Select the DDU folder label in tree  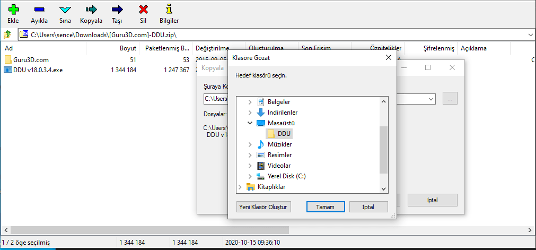(x=284, y=134)
